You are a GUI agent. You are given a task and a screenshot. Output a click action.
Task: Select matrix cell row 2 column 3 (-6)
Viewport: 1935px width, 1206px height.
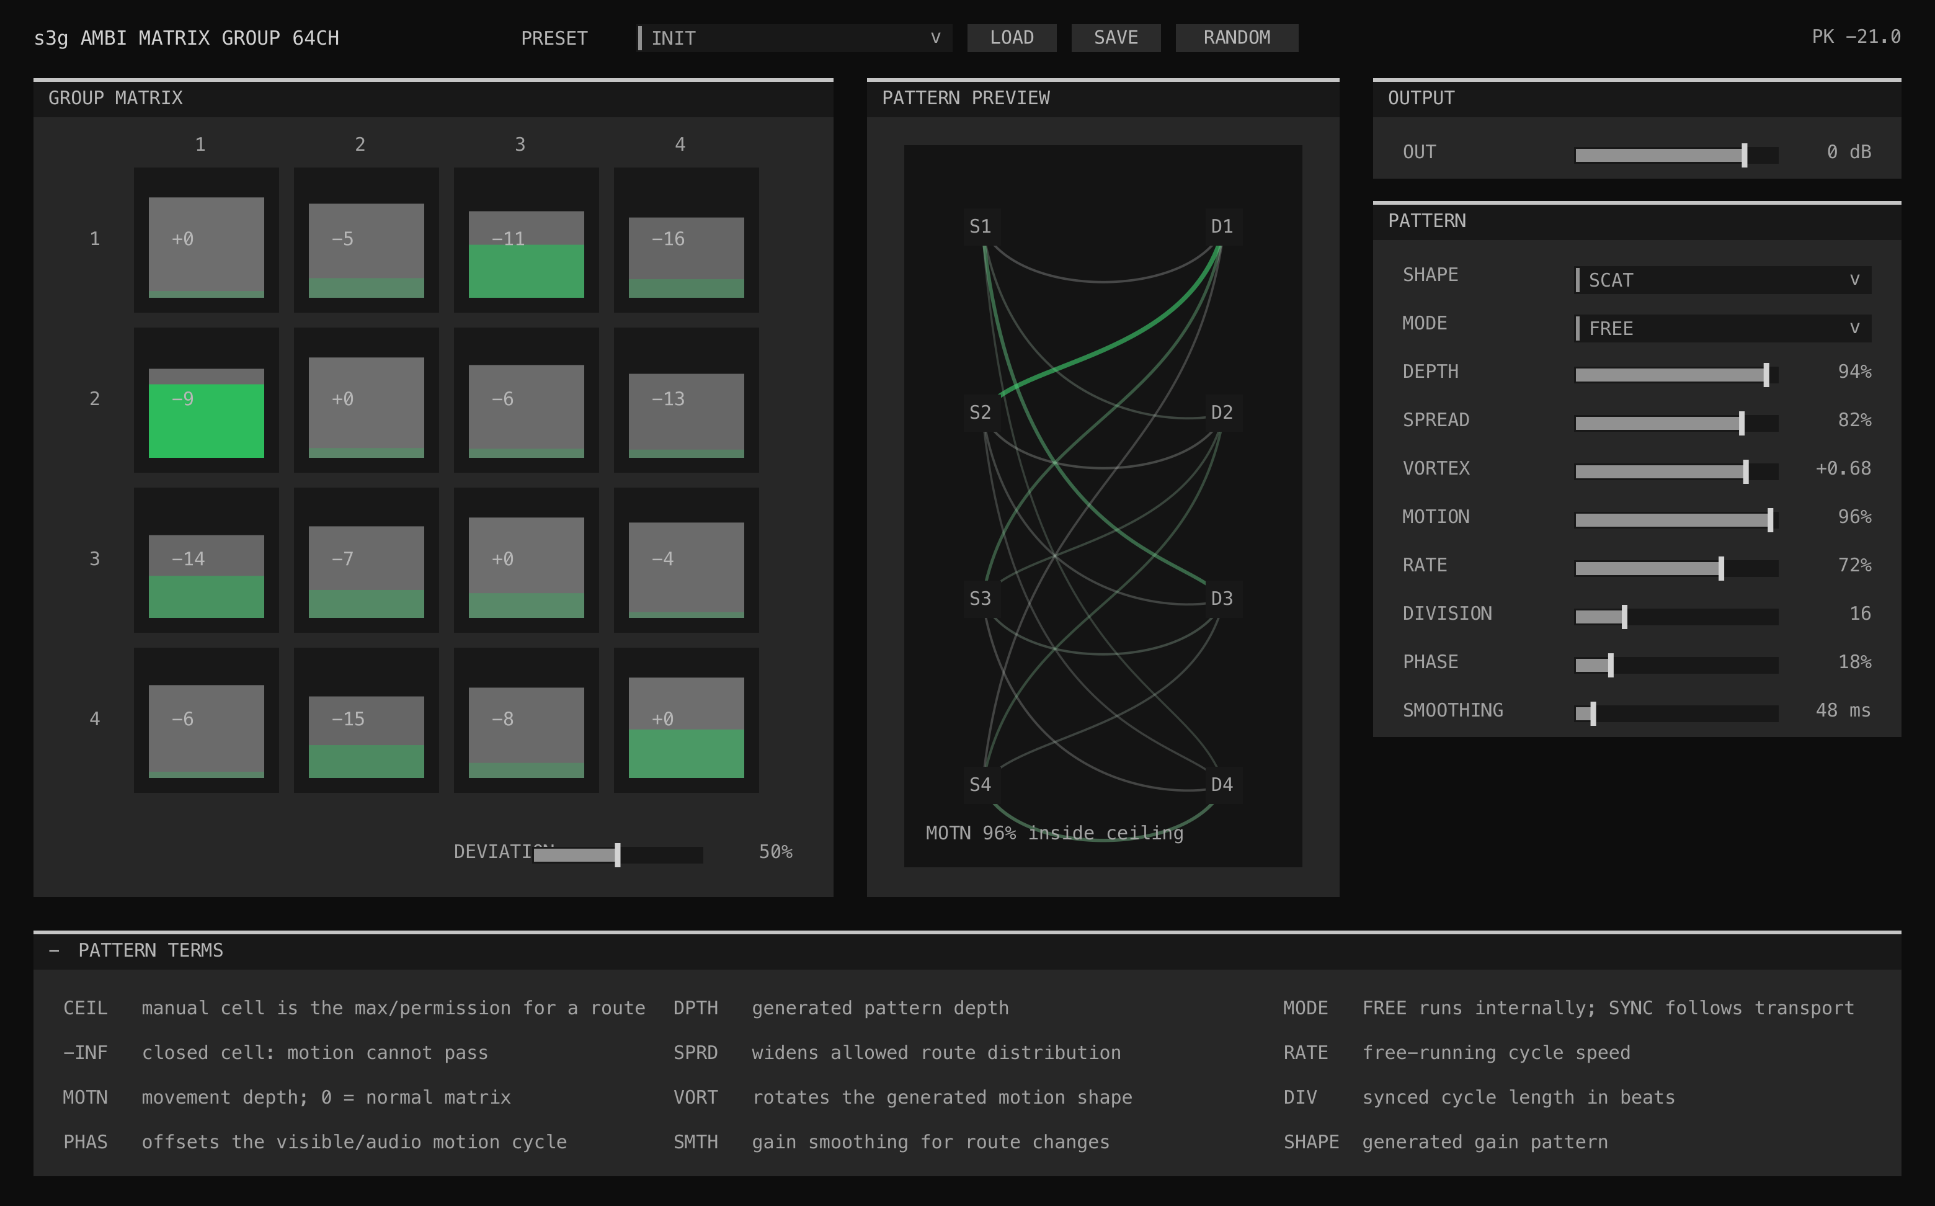(526, 400)
